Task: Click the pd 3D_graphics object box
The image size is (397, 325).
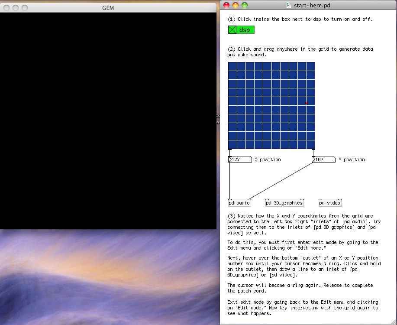Action: point(284,203)
